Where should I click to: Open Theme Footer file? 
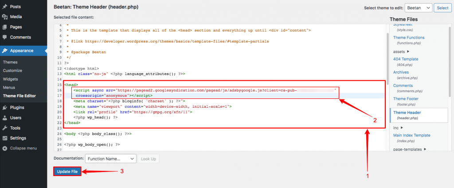(406, 98)
